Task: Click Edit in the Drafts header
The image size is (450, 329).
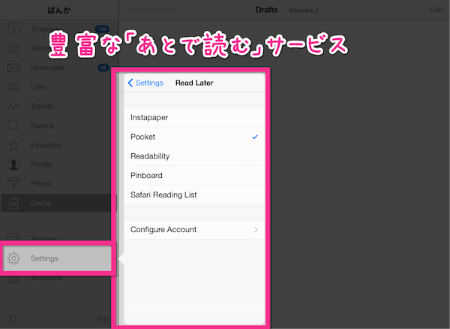Action: (x=436, y=10)
